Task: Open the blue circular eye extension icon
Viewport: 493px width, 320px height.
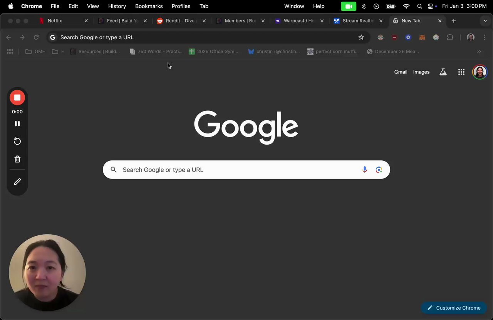Action: 408,37
